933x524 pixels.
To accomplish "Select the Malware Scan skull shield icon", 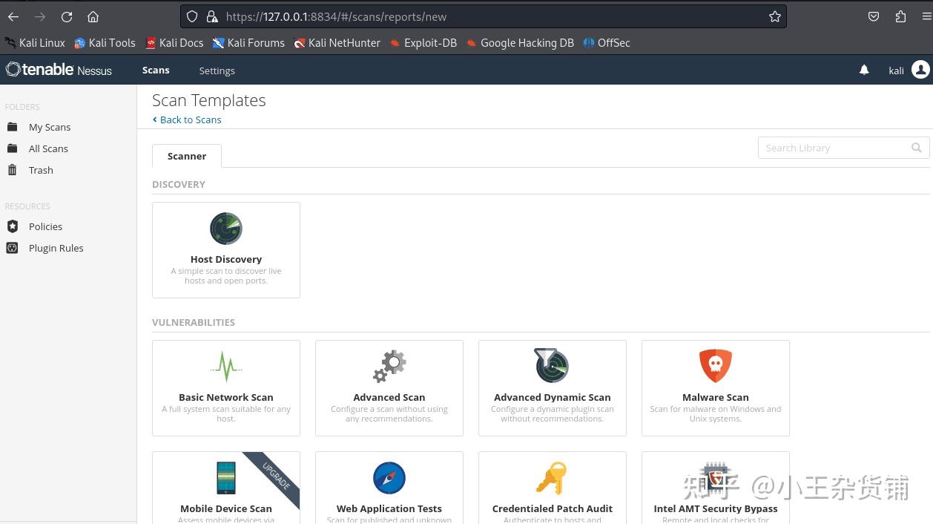I will tap(716, 366).
